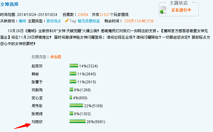Select the 柳岩 vote option
The image size is (213, 132).
(x=35, y=74)
